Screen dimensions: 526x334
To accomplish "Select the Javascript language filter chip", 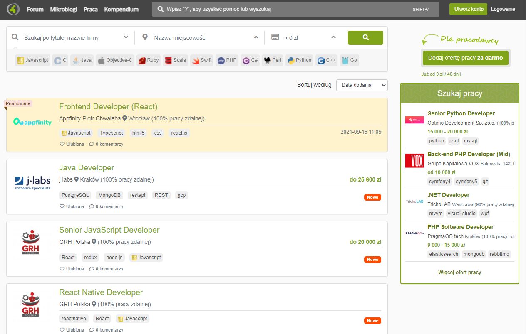I will click(x=32, y=60).
